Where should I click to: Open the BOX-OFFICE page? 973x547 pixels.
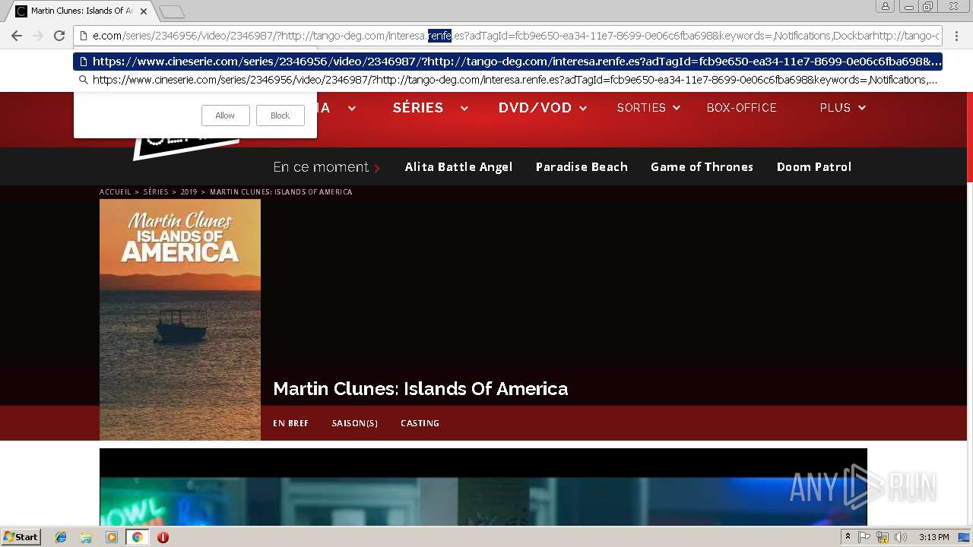tap(741, 108)
